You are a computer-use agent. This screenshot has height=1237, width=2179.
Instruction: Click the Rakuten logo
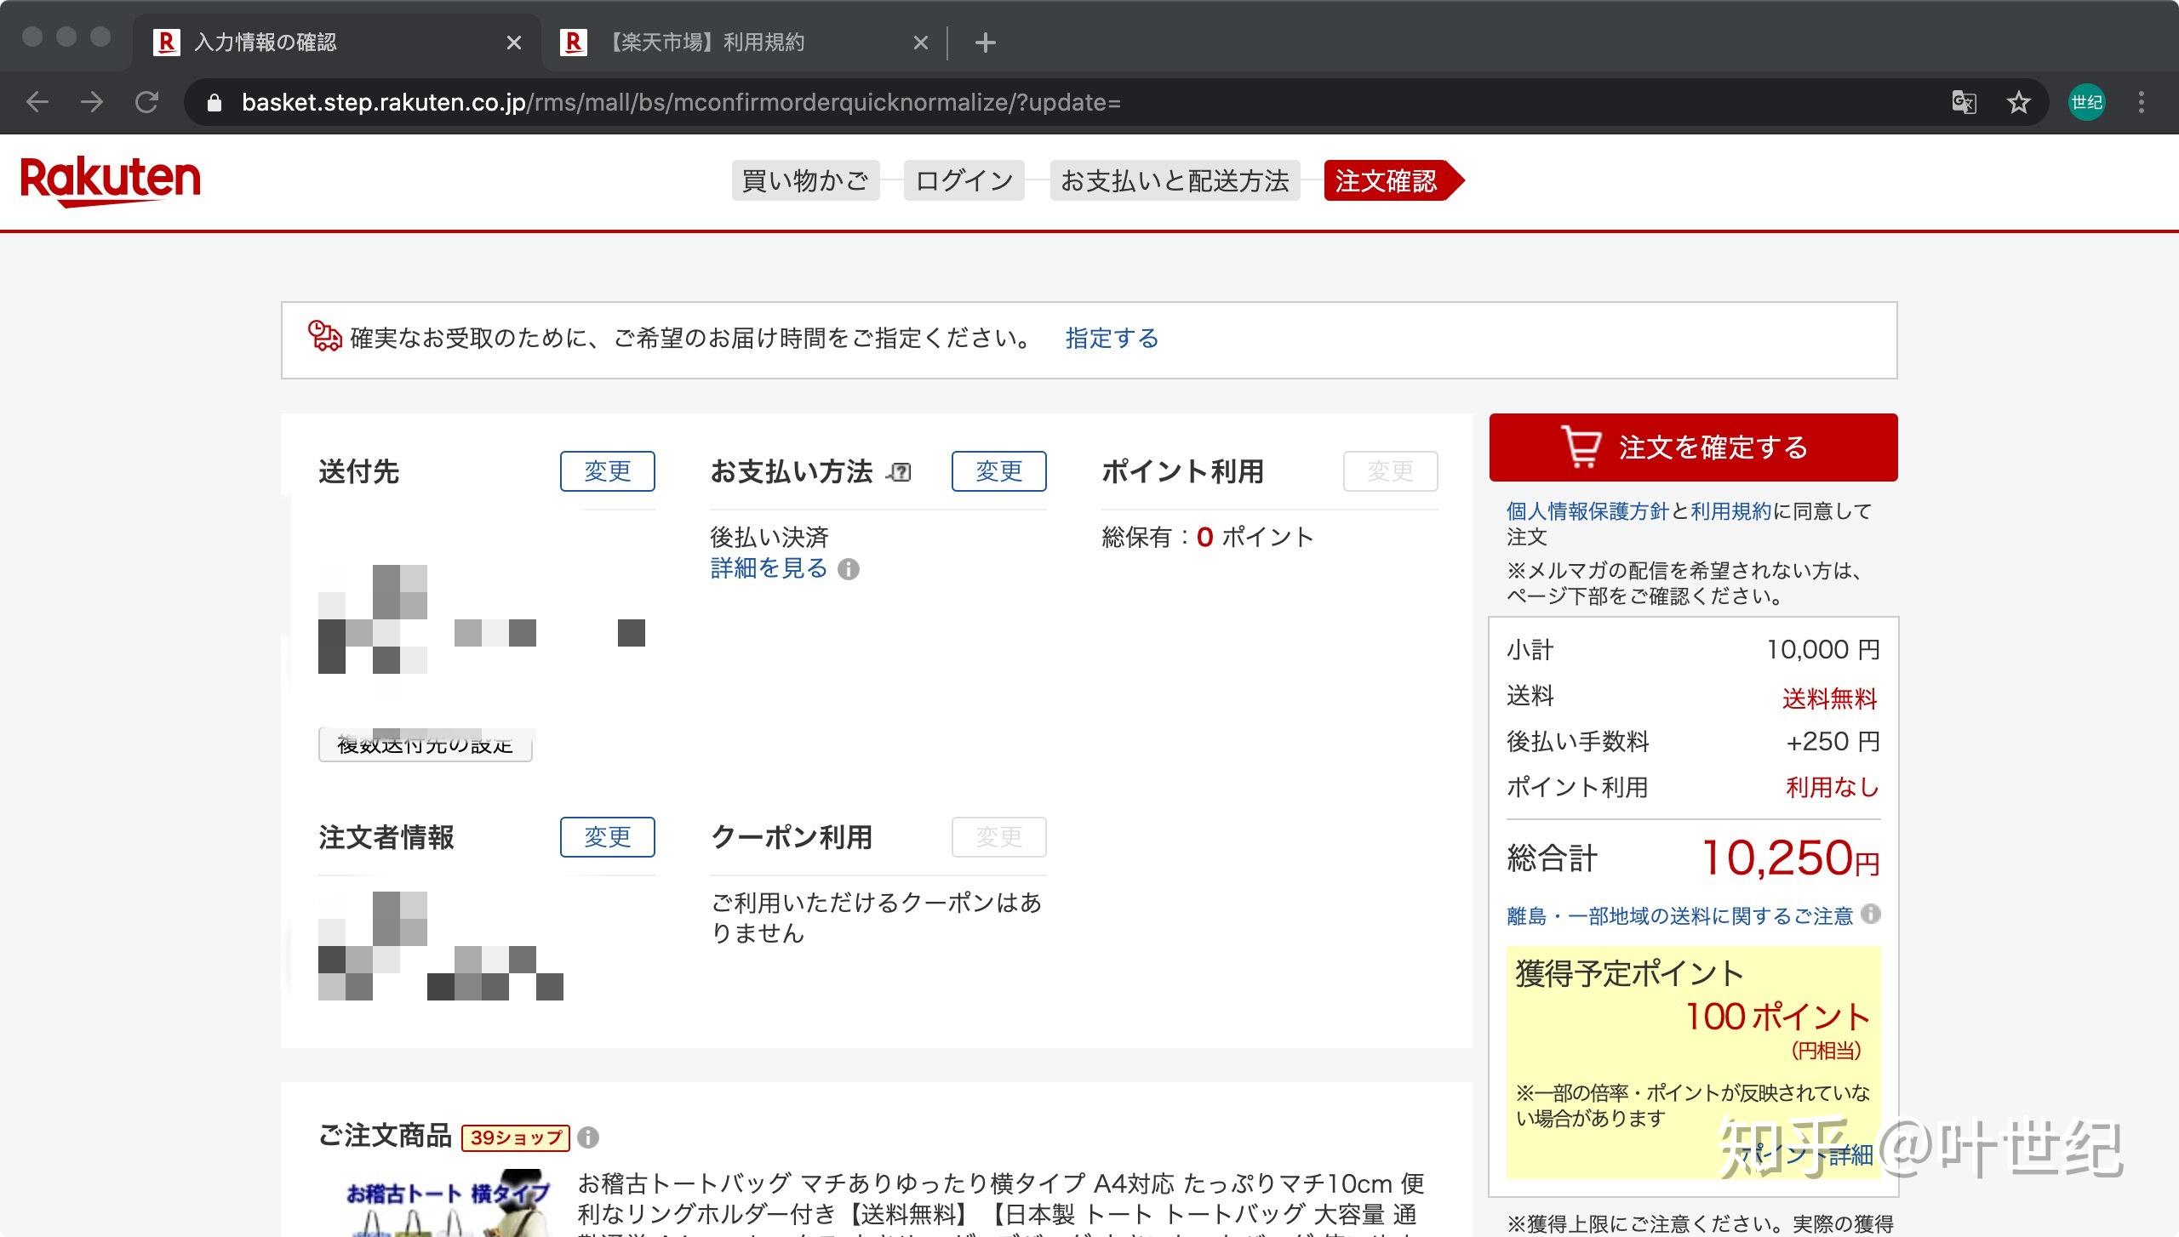point(111,180)
